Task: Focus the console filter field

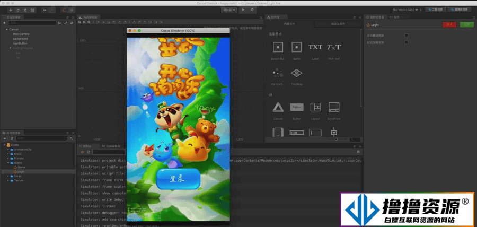Action: pyautogui.click(x=109, y=152)
